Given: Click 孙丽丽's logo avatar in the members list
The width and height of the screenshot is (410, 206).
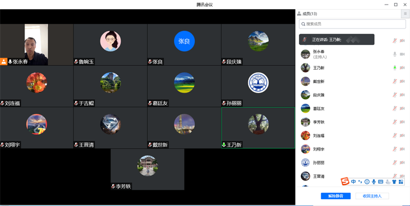Looking at the screenshot, I should click(305, 162).
